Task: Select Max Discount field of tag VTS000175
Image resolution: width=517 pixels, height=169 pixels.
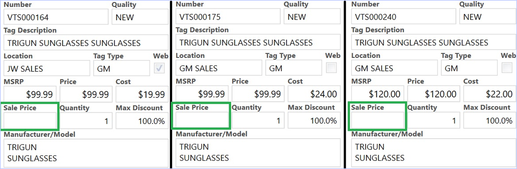Action: (x=314, y=120)
